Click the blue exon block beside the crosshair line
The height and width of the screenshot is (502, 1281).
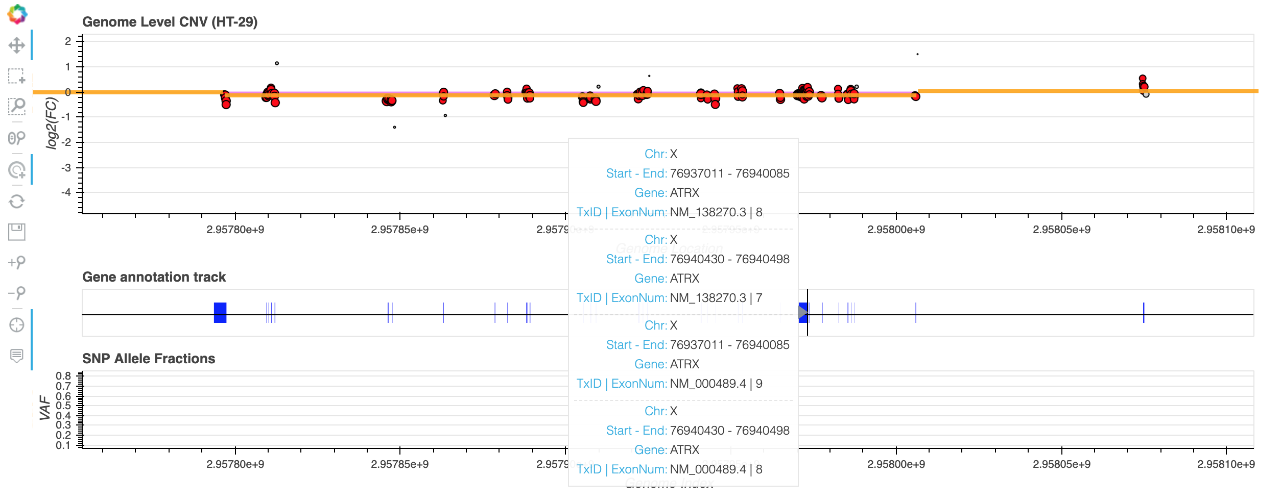(x=802, y=313)
